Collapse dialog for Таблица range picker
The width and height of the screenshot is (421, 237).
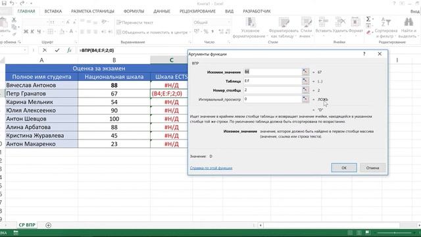point(305,81)
